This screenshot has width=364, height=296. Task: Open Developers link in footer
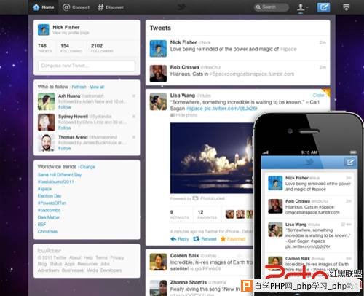111,270
